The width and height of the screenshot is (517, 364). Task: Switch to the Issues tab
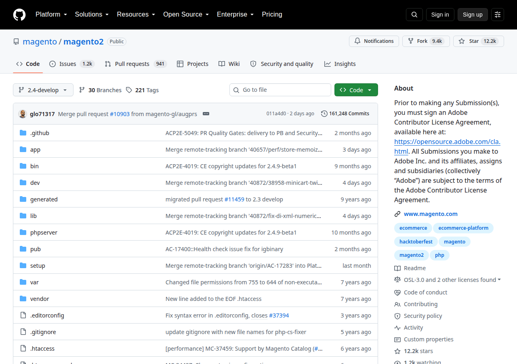(x=71, y=64)
